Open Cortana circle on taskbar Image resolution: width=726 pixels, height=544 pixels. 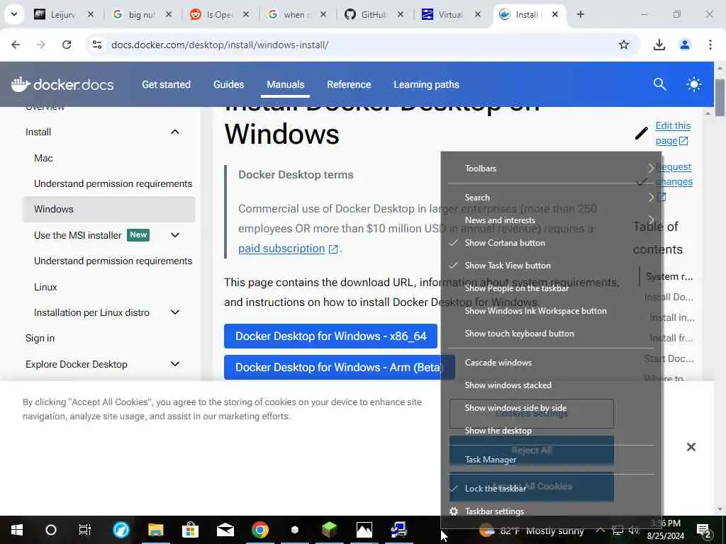[x=51, y=530]
